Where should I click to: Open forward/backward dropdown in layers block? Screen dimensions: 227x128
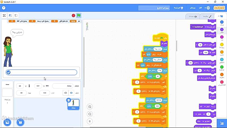tap(199, 114)
